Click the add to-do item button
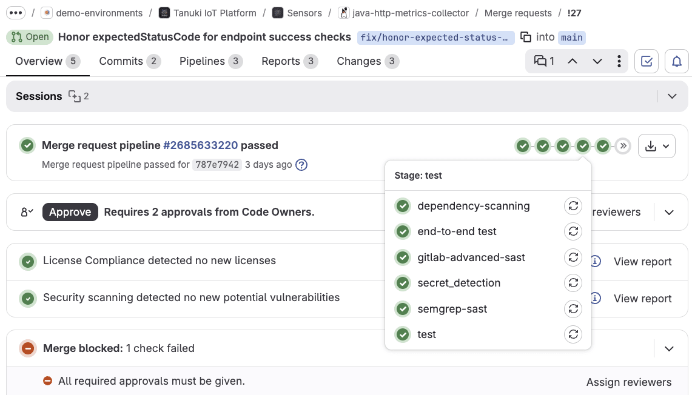 pyautogui.click(x=647, y=61)
